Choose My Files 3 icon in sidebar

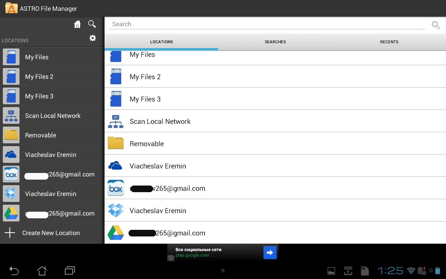[x=11, y=96]
